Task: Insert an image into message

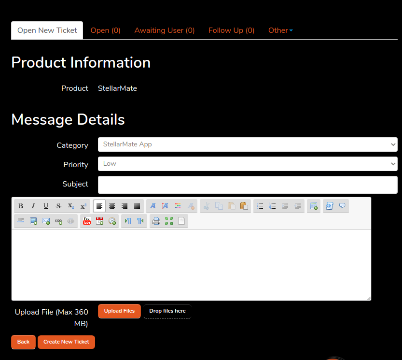Action: point(33,221)
